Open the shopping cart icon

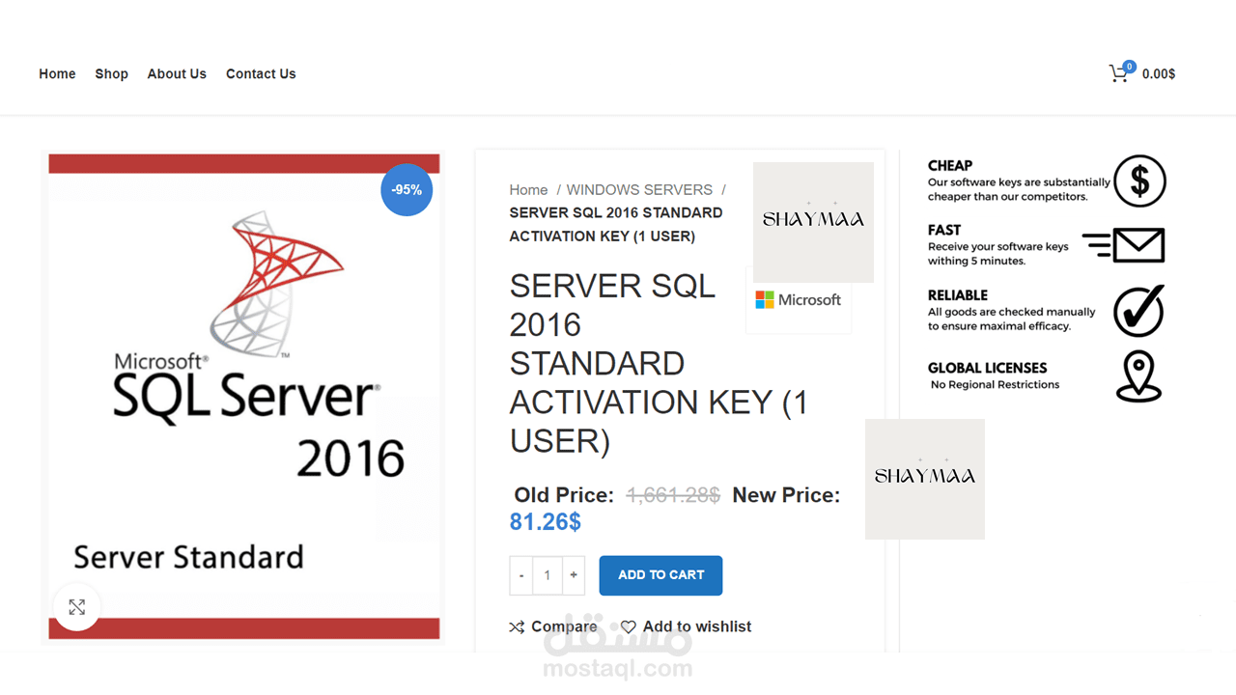pyautogui.click(x=1118, y=74)
